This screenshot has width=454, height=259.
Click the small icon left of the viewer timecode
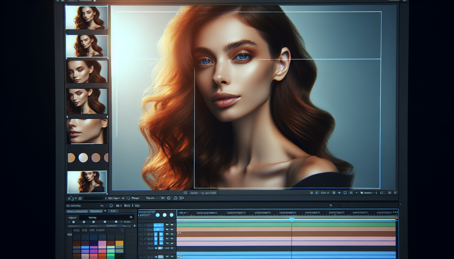pyautogui.click(x=185, y=193)
